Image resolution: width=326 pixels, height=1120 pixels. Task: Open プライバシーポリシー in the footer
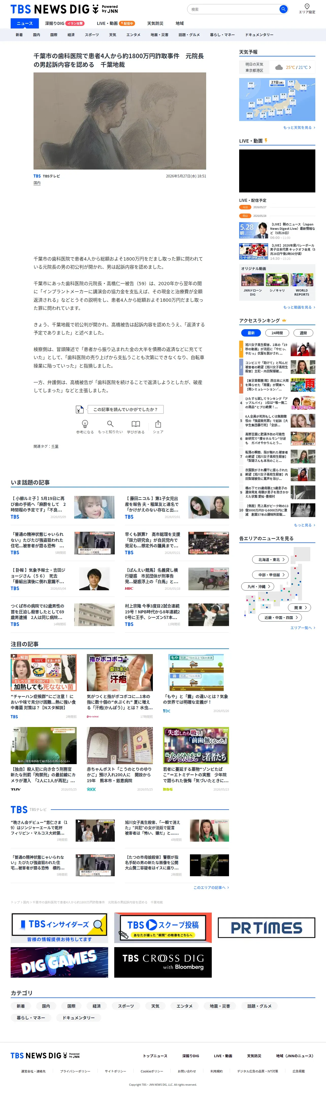[x=75, y=1071]
